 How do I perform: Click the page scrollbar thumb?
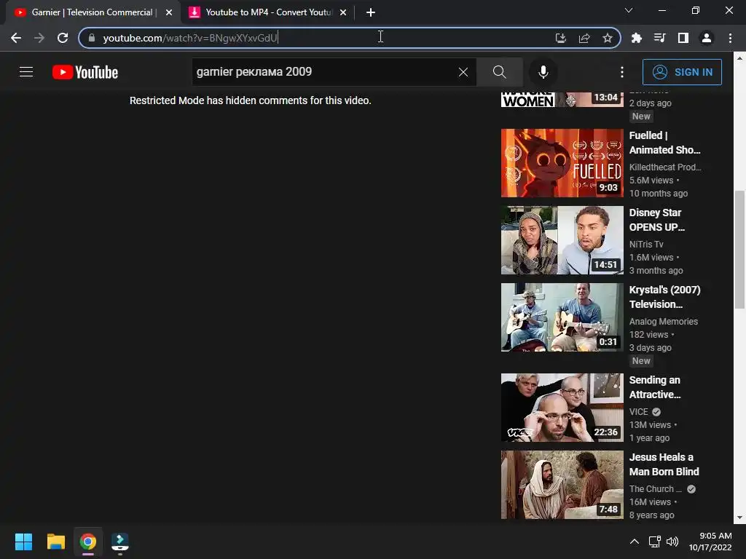pos(739,250)
